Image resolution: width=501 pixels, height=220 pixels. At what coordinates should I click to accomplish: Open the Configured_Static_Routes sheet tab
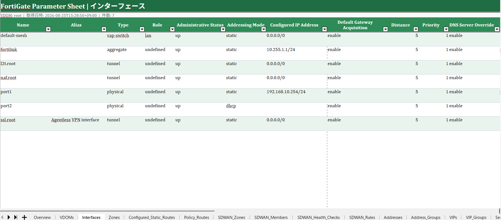[x=152, y=217]
